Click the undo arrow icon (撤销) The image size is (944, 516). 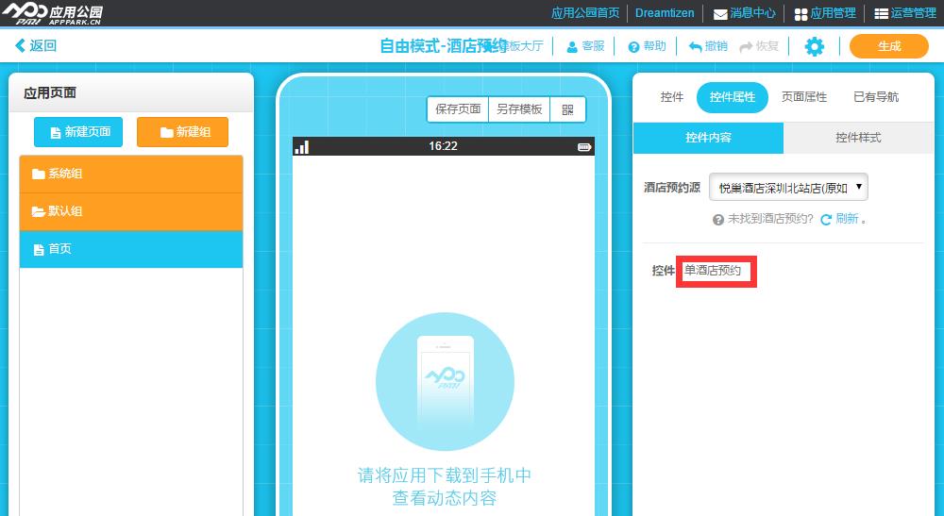696,46
